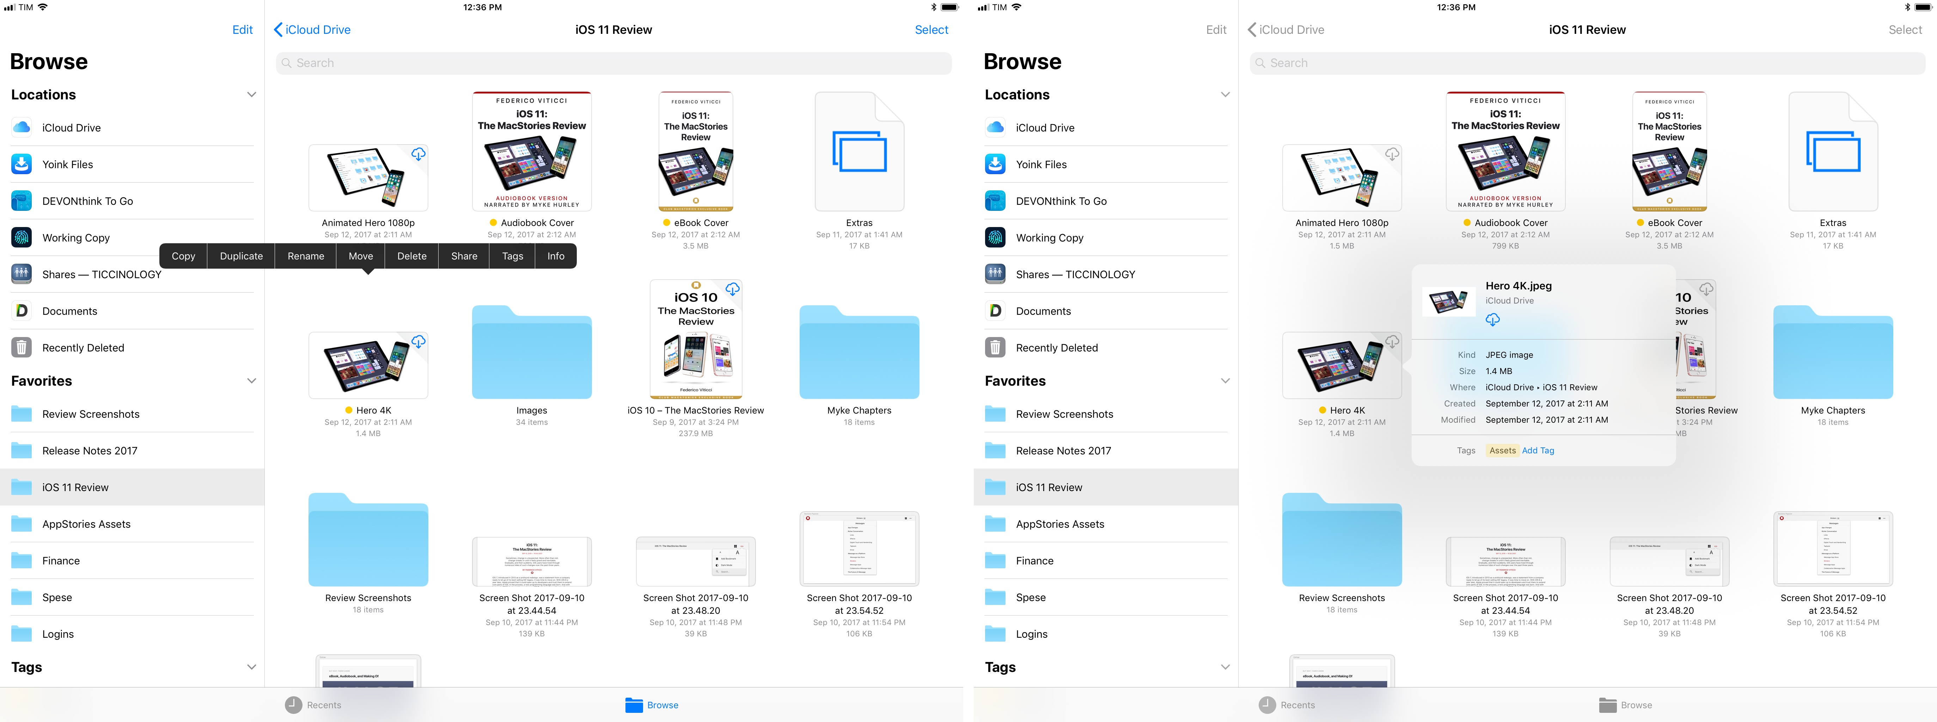Open Images folder in left screenshot
The height and width of the screenshot is (722, 1937).
(x=532, y=351)
